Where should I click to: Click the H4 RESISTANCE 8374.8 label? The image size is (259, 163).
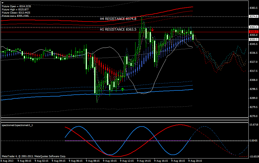coord(118,19)
